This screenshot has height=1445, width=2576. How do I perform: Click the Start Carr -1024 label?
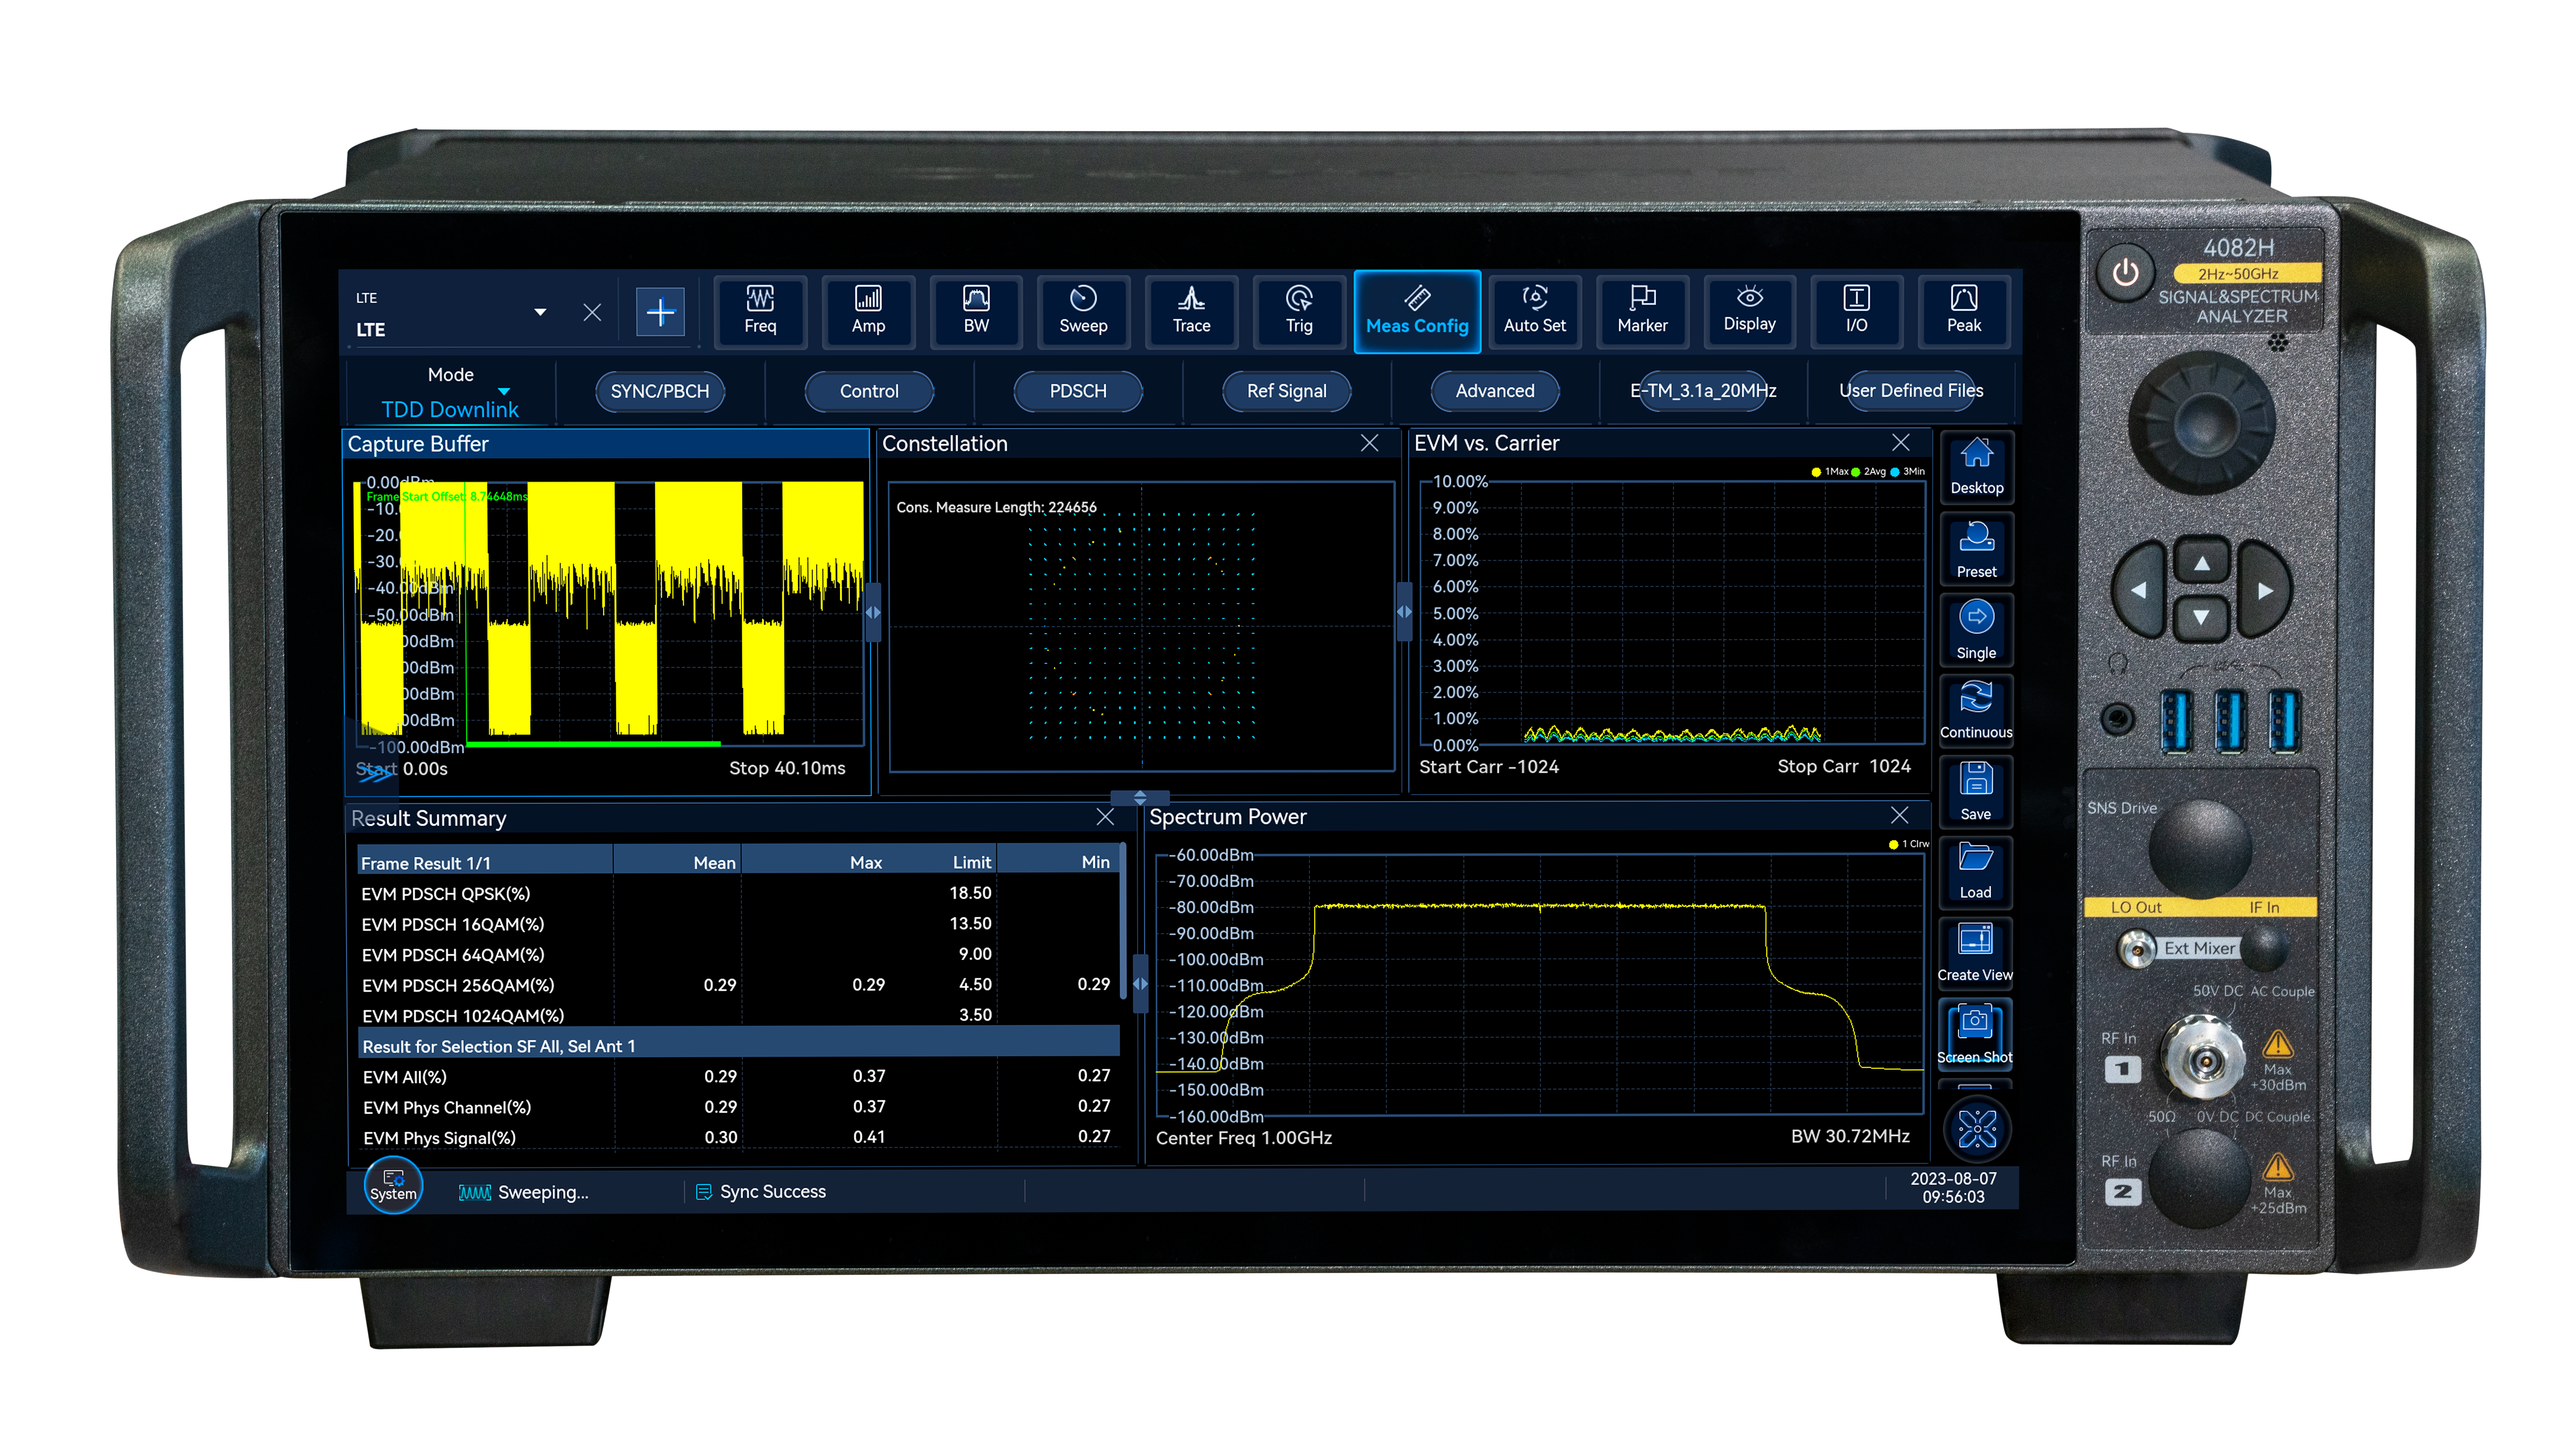click(x=1489, y=767)
